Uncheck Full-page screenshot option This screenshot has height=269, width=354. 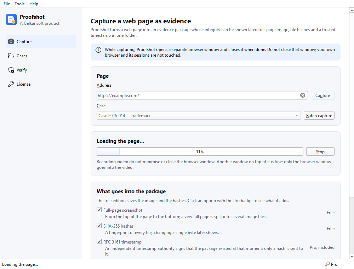point(99,210)
